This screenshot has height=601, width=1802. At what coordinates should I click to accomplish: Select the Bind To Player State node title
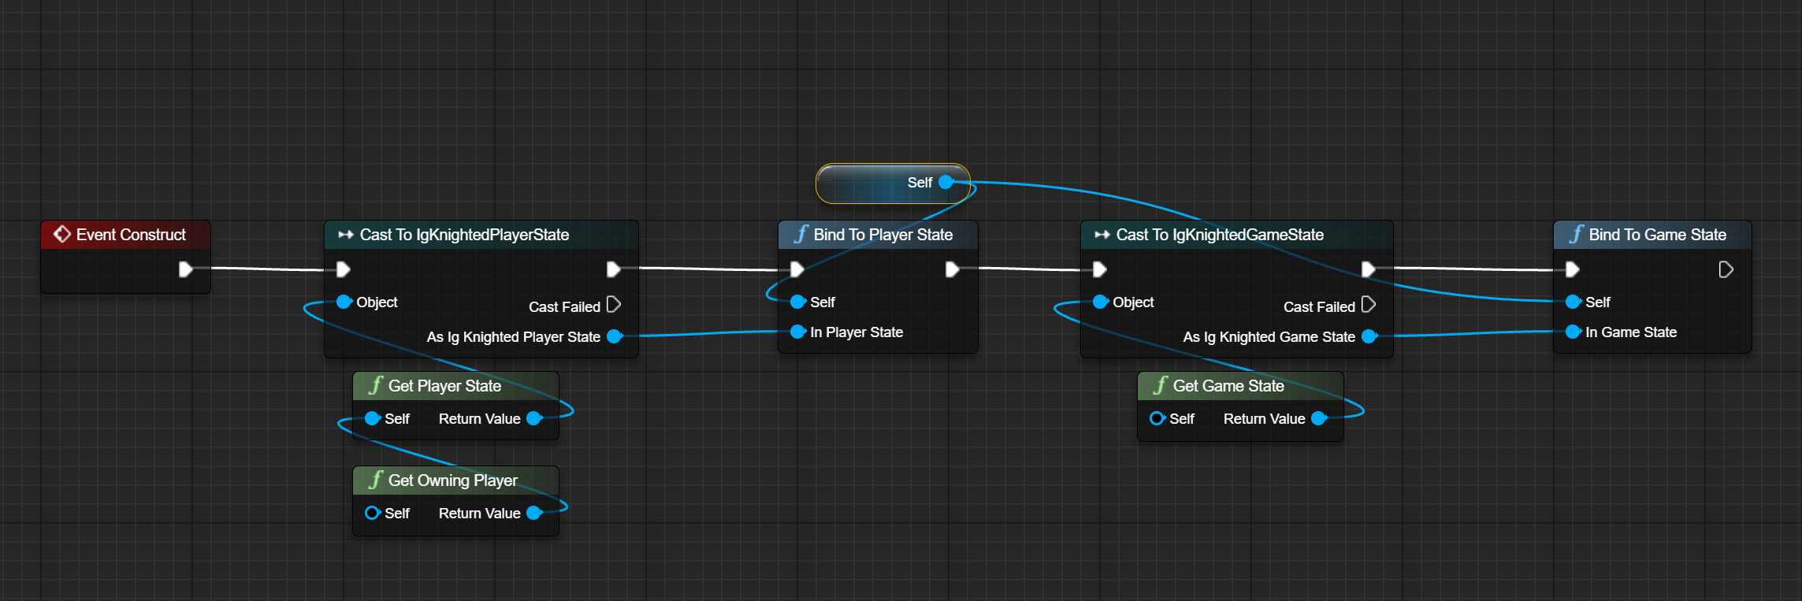(883, 235)
